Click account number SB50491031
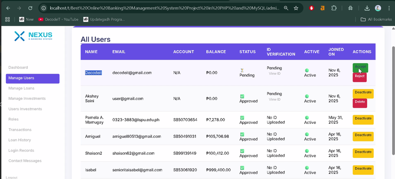This screenshot has height=179, width=395. pyautogui.click(x=185, y=137)
